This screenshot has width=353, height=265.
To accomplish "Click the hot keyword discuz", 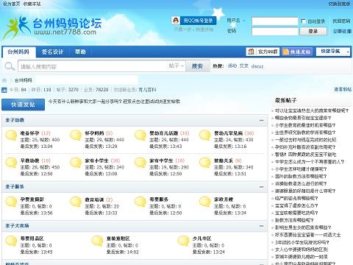I will (x=257, y=66).
